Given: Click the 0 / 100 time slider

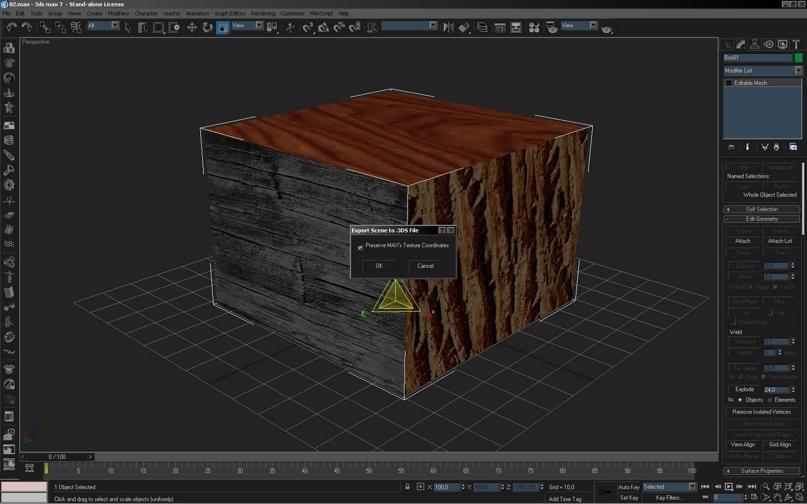Looking at the screenshot, I should (57, 457).
